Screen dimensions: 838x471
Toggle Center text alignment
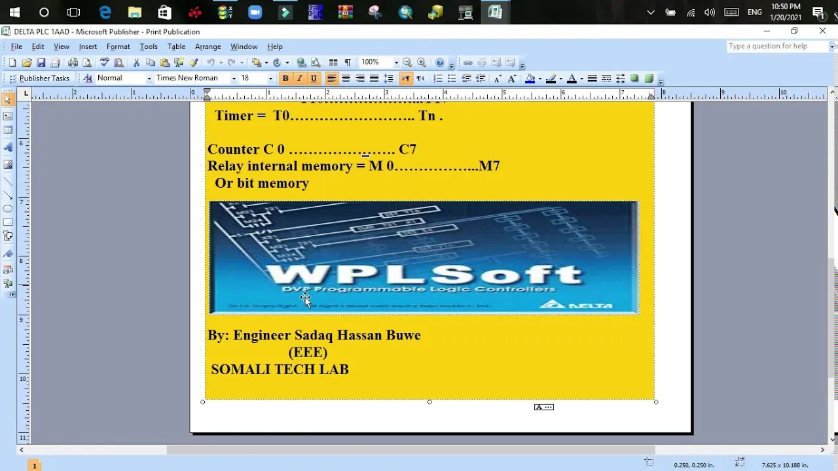(x=346, y=78)
